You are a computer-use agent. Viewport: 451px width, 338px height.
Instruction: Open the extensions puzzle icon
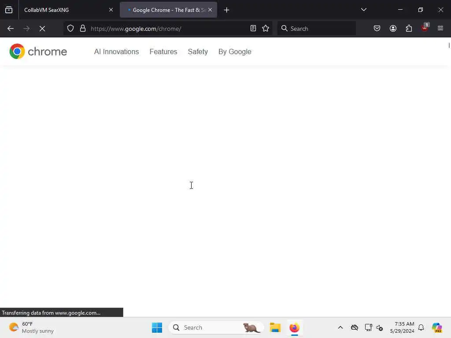(x=409, y=29)
